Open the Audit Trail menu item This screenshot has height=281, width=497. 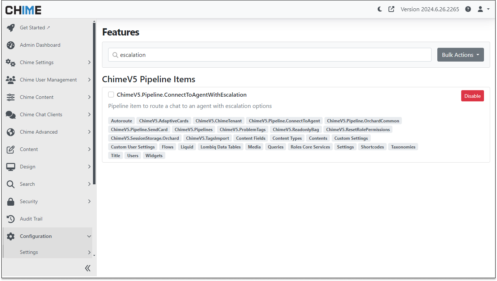tap(31, 219)
